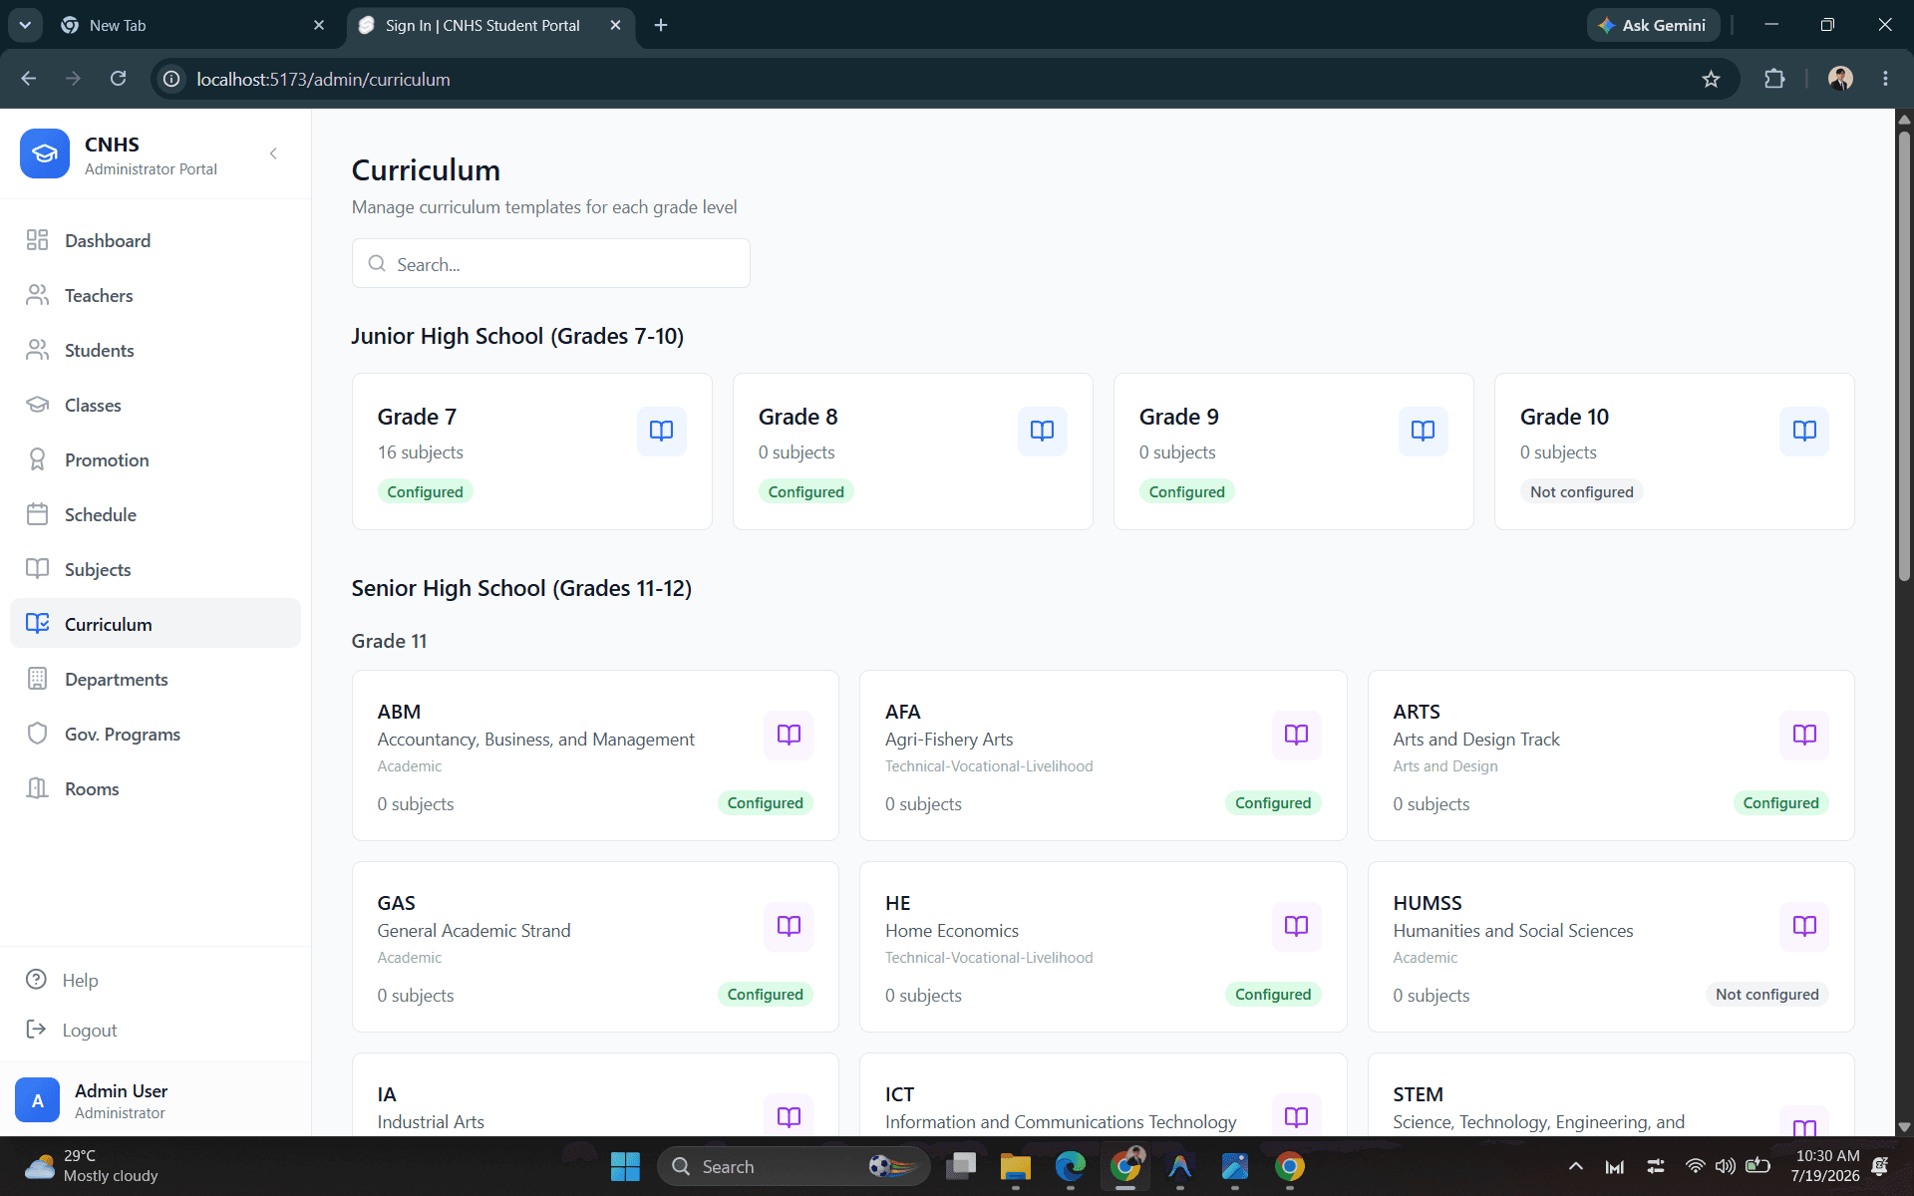The image size is (1914, 1196).
Task: Click HUMSS Not configured badge
Action: click(1767, 994)
